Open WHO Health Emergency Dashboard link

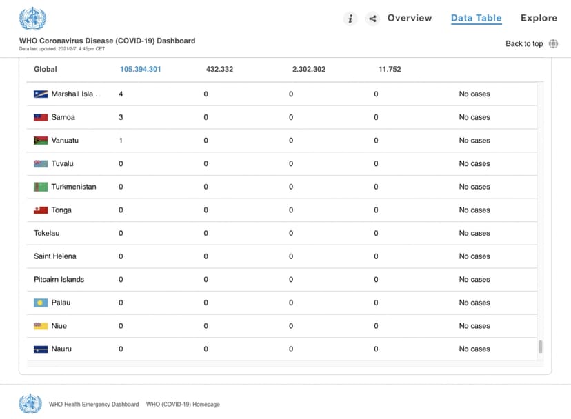(94, 405)
